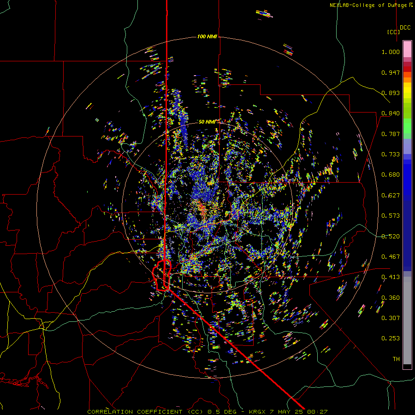
Task: Select the 0.573 scale value
Action: [x=391, y=216]
